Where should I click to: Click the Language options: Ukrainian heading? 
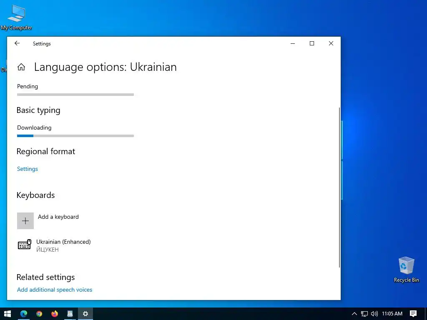(105, 67)
